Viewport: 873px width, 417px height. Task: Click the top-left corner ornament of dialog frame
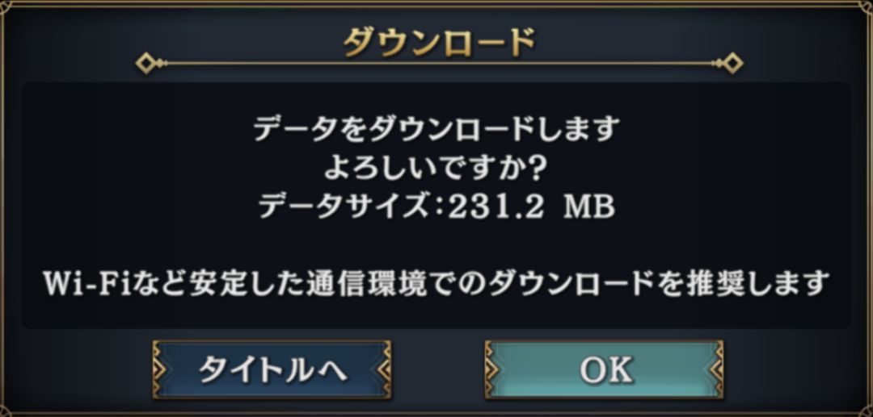click(x=8, y=6)
